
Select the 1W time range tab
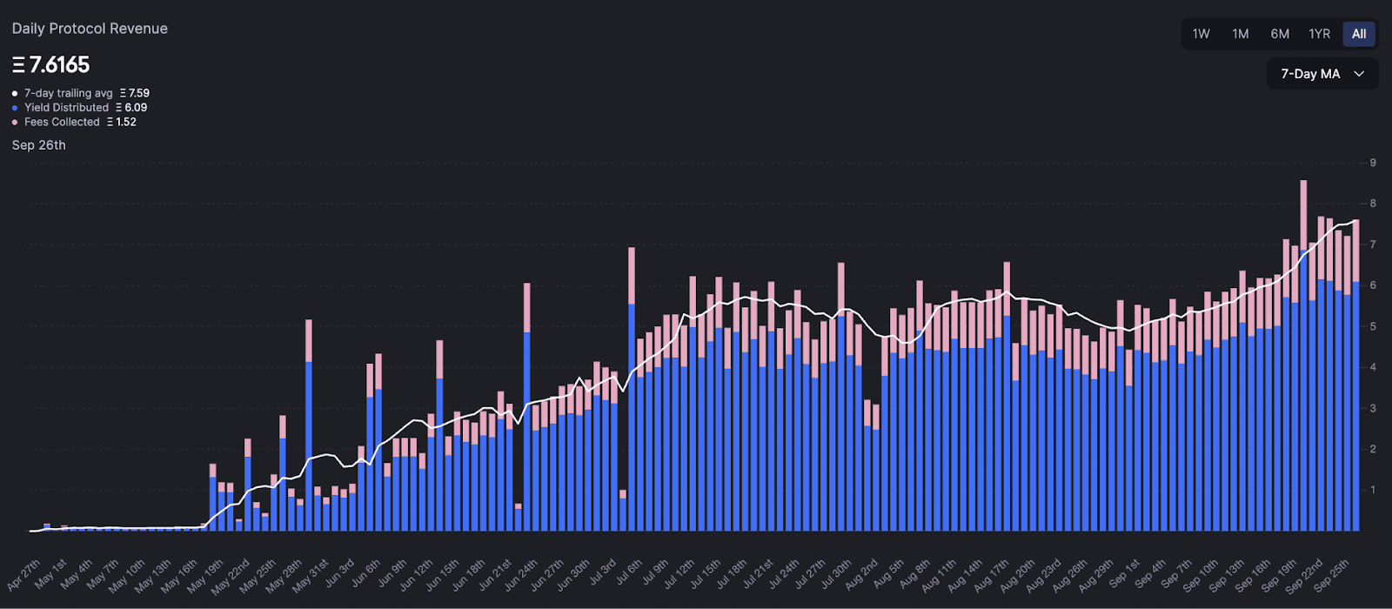[x=1201, y=34]
